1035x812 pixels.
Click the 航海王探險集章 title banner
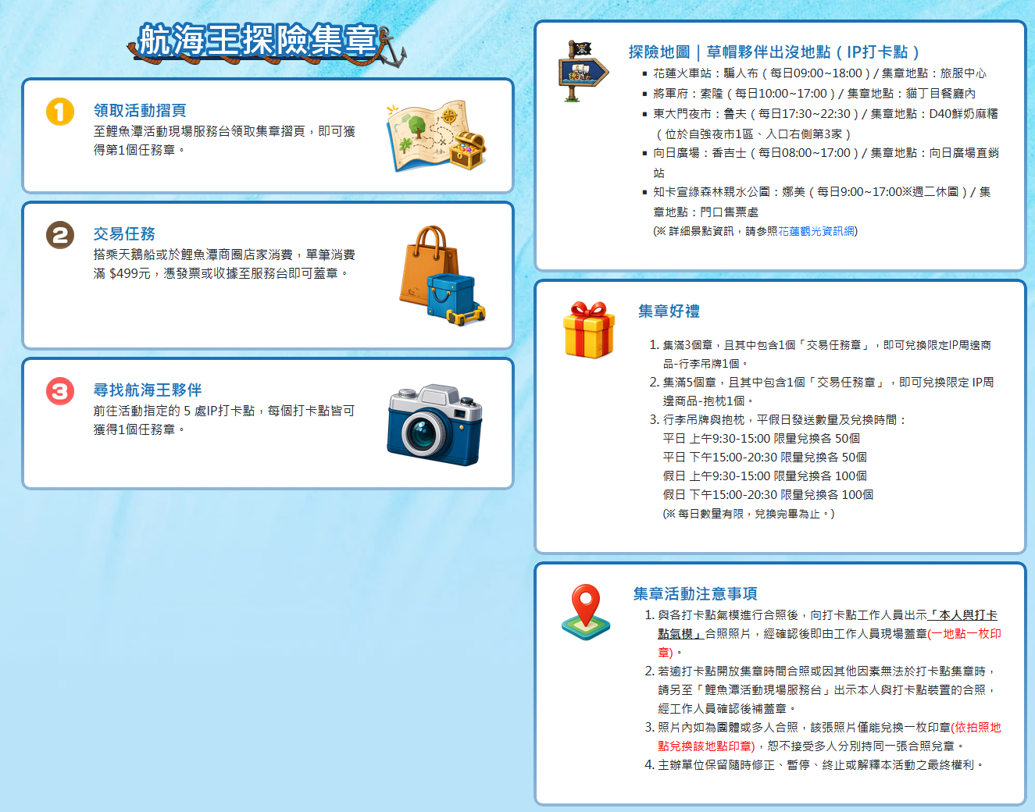pyautogui.click(x=258, y=41)
